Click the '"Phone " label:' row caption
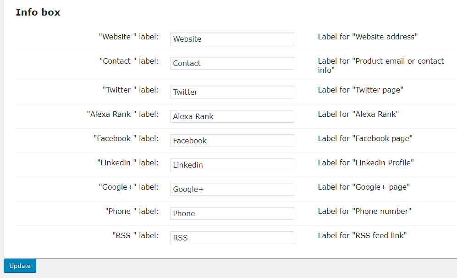 click(x=132, y=211)
